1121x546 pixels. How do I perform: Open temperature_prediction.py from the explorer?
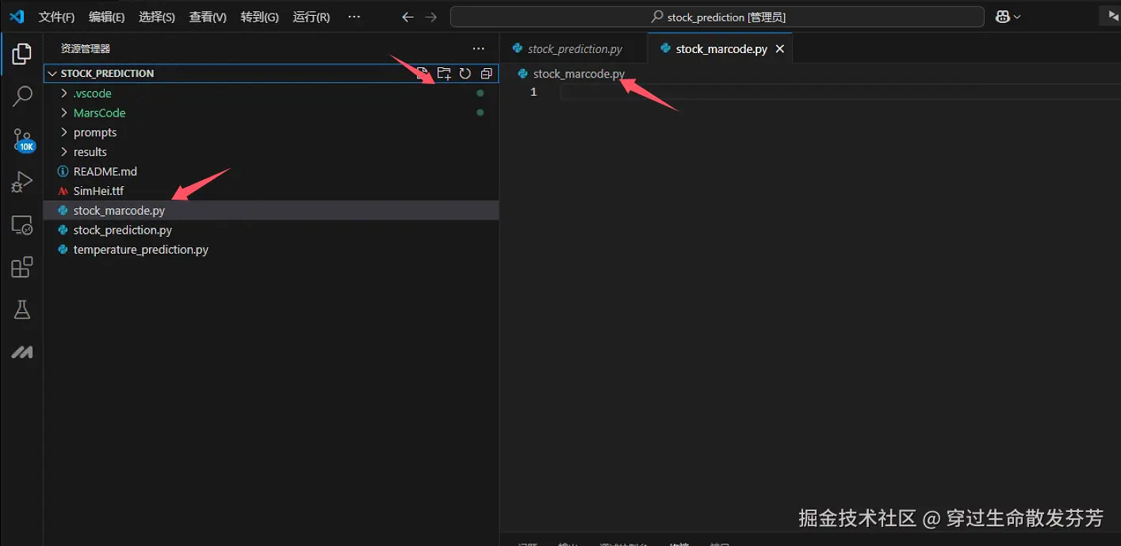[x=271, y=249]
